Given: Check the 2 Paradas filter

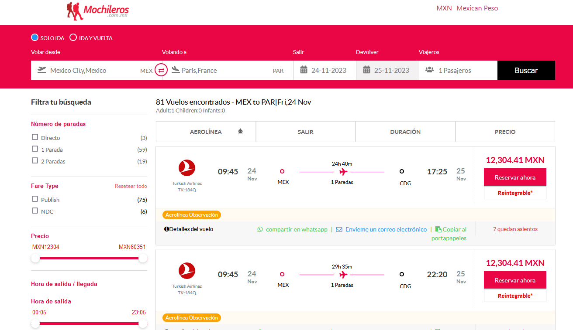Looking at the screenshot, I should [x=35, y=160].
